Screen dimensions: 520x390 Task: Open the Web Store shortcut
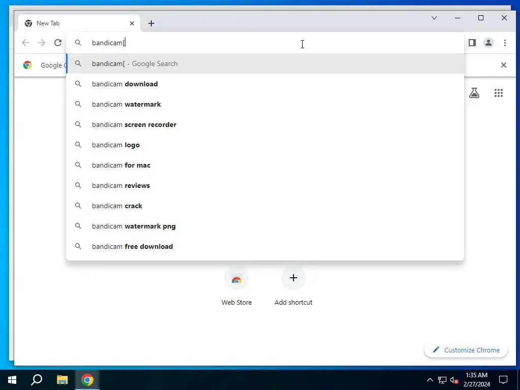pos(237,287)
